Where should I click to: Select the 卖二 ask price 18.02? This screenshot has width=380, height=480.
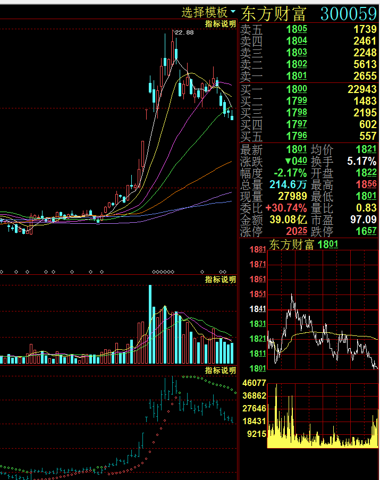[x=297, y=64]
